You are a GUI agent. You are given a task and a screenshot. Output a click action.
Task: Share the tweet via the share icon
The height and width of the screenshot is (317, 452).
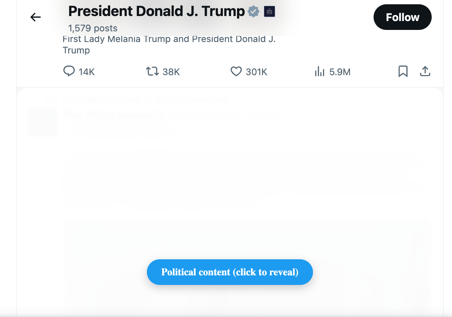(x=425, y=72)
